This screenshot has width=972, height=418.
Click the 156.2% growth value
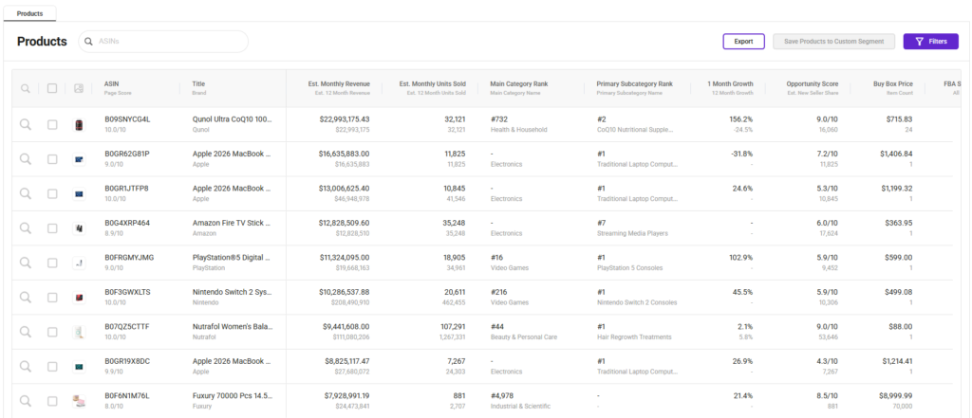[x=741, y=119]
